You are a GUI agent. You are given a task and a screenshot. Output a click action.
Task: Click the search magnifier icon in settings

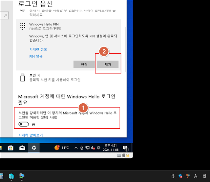[6, 15]
